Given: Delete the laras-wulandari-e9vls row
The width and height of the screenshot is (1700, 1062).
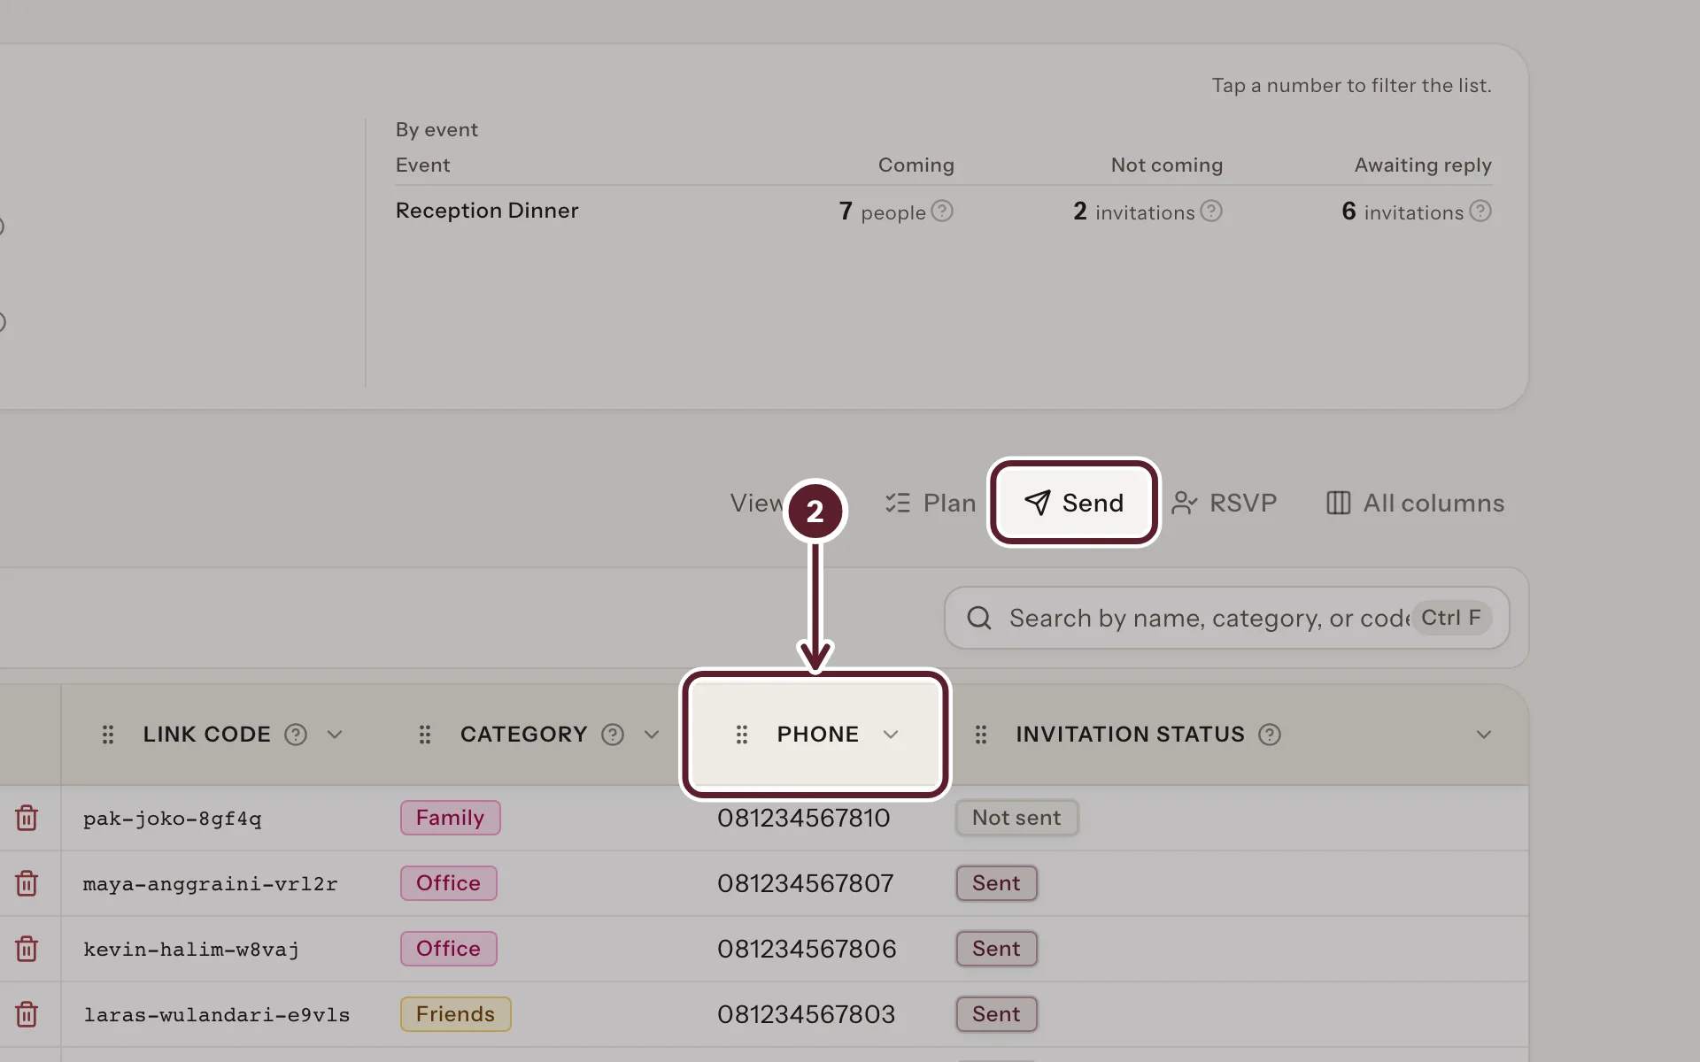Looking at the screenshot, I should pos(27,1014).
